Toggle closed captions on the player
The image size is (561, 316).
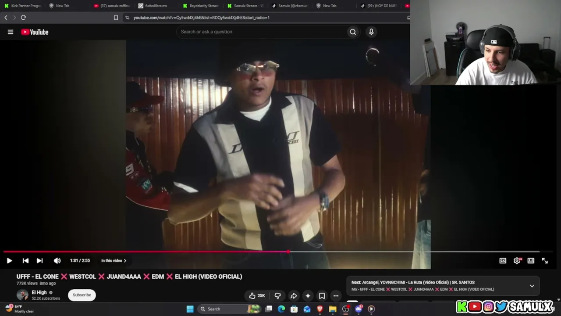[503, 261]
